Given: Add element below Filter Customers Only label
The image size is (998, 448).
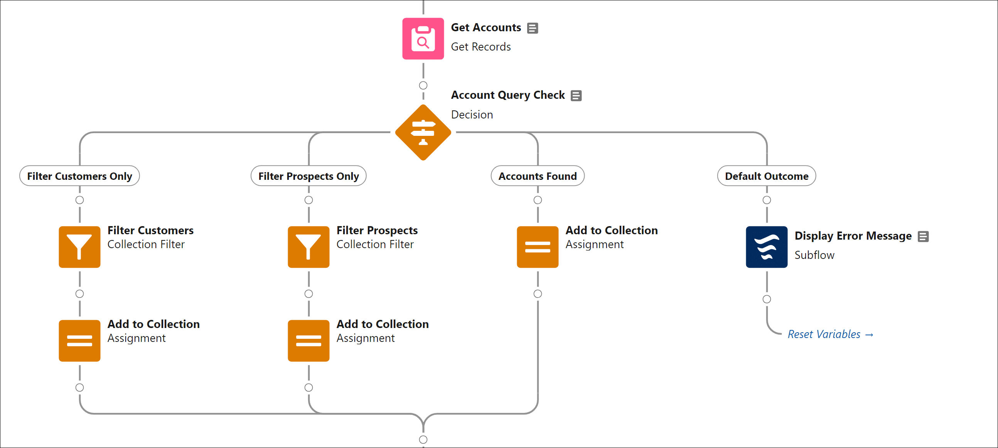Looking at the screenshot, I should 79,200.
